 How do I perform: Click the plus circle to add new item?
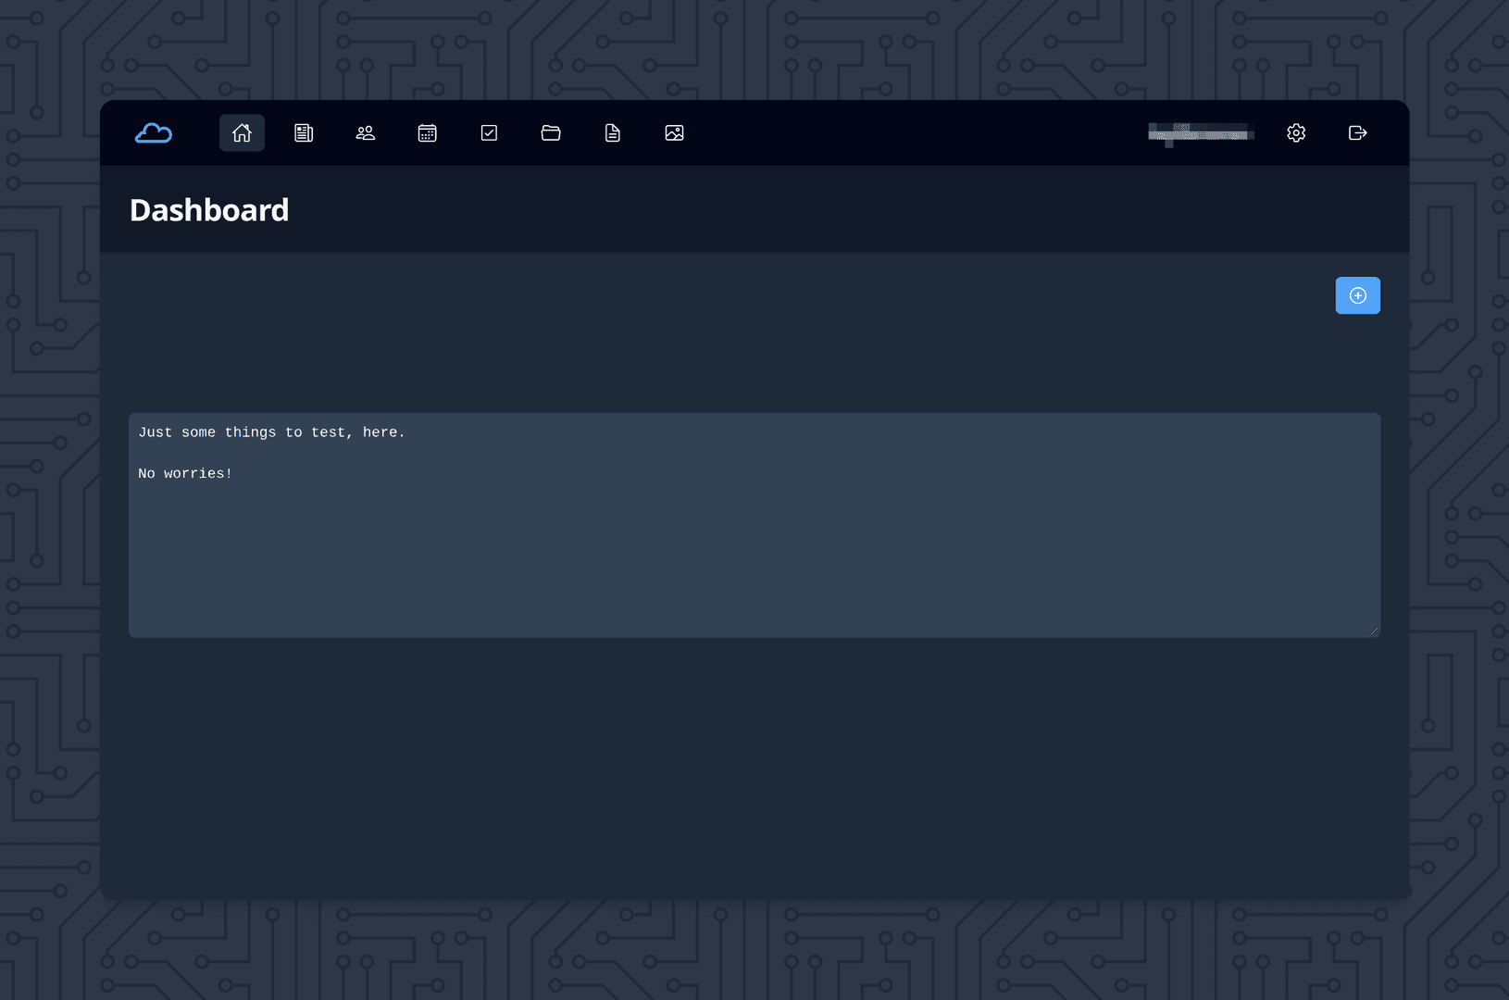tap(1357, 295)
